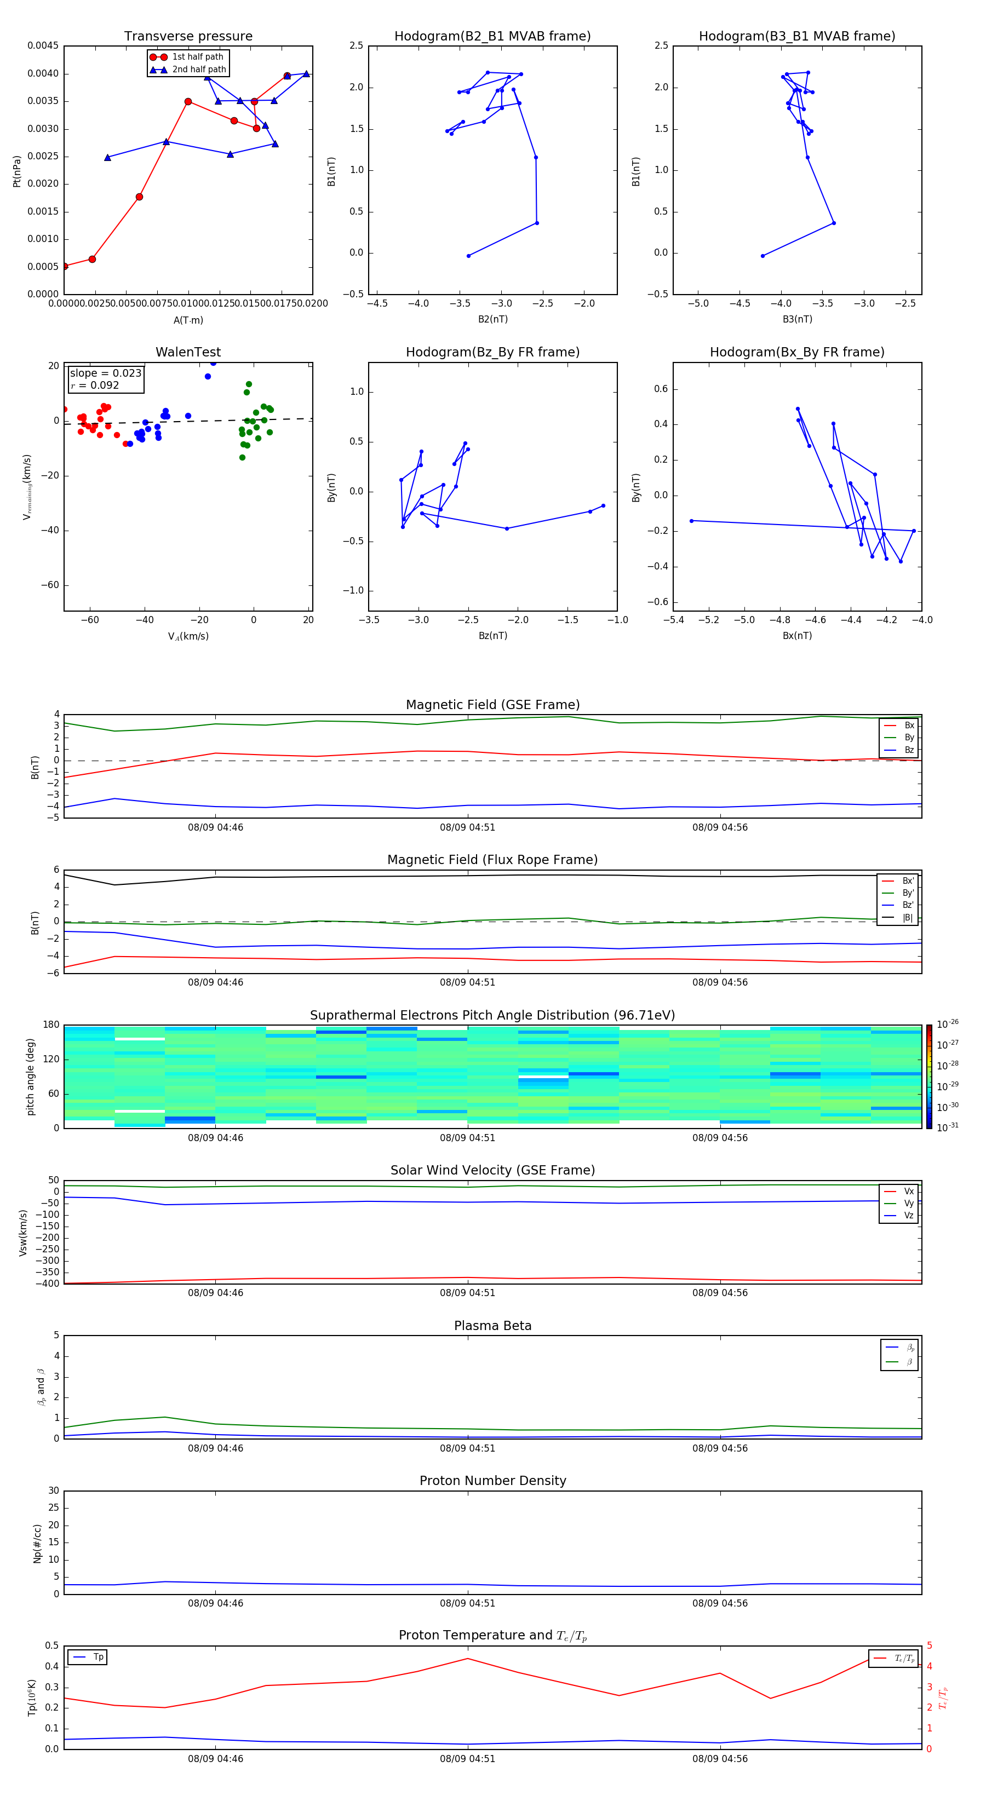
Task: Click '08/09 04:51' tick under Plasma Beta plot
Action: (467, 1448)
